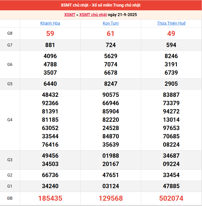Open the Khánh Hòa province link
Screen dimensions: 202x206
50,23
